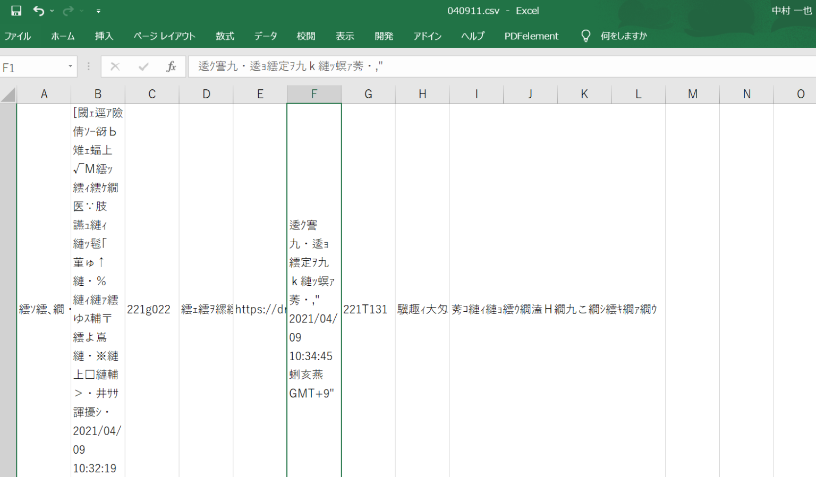Image resolution: width=816 pixels, height=477 pixels.
Task: Click the Select All corner triangle
Action: [x=8, y=95]
